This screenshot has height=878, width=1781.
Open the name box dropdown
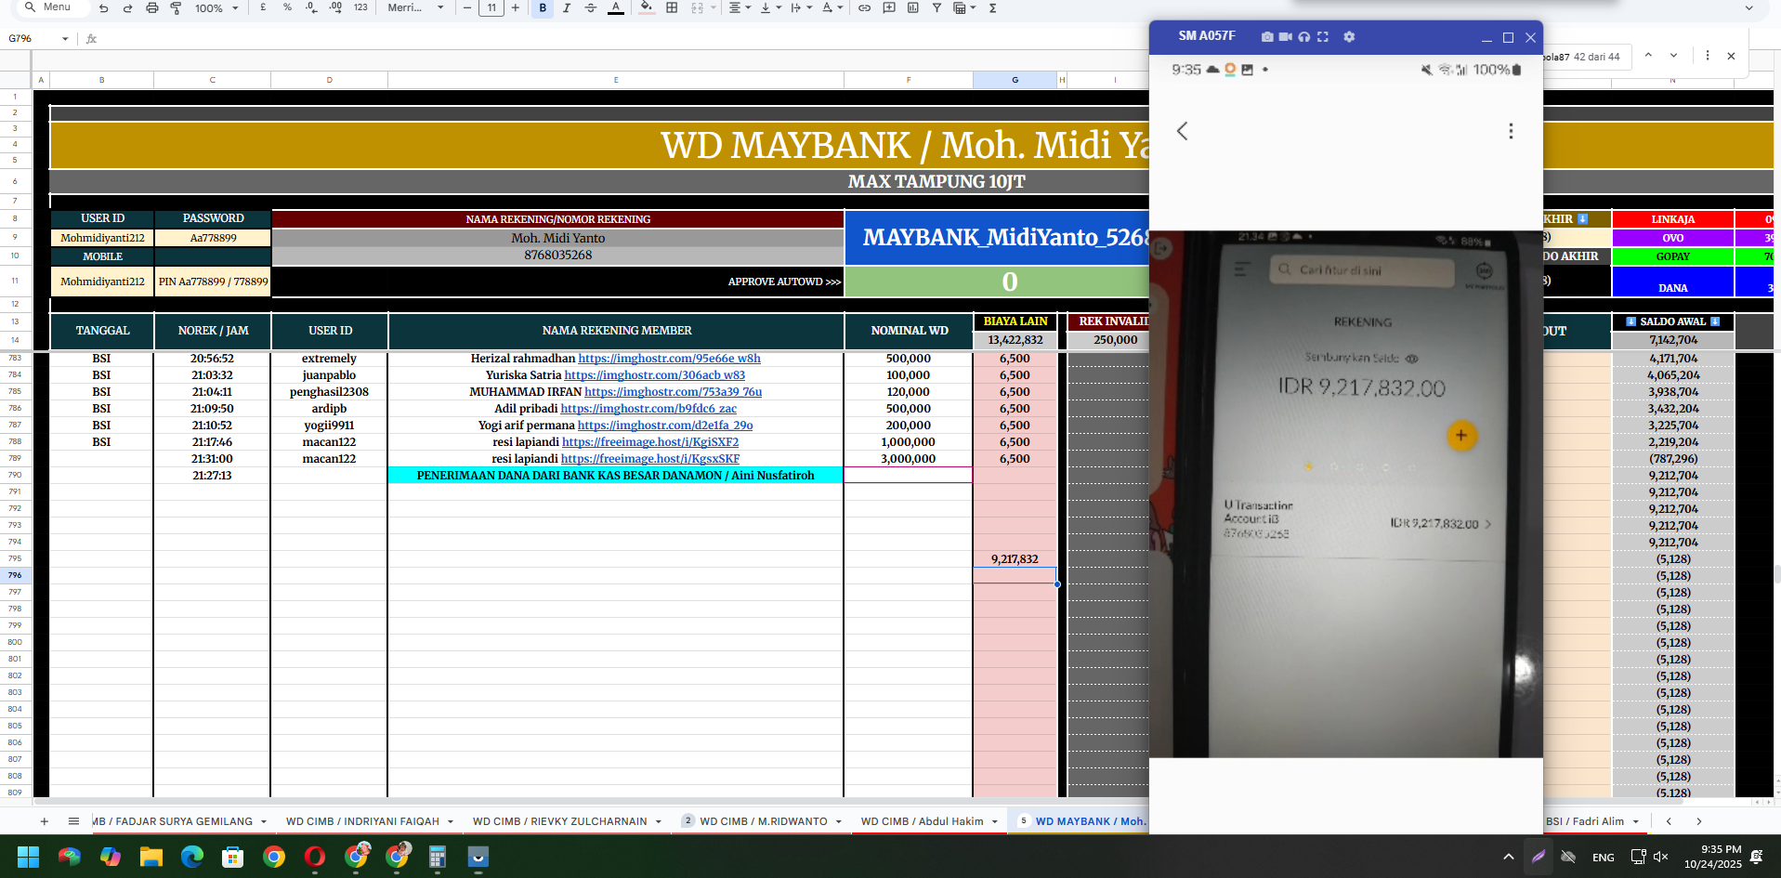pyautogui.click(x=65, y=38)
